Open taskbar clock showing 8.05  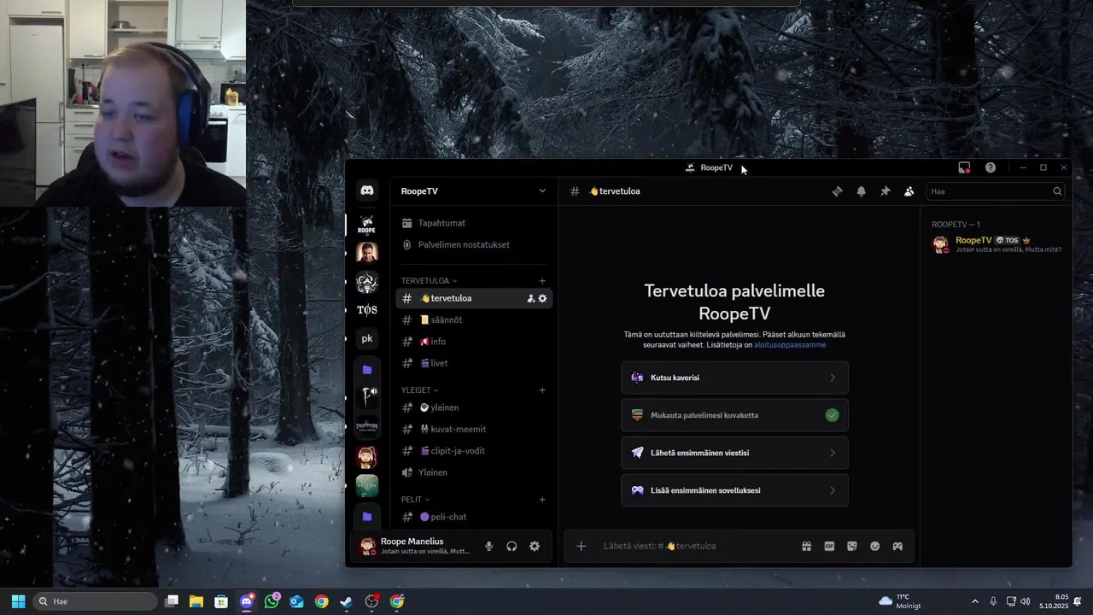1055,601
